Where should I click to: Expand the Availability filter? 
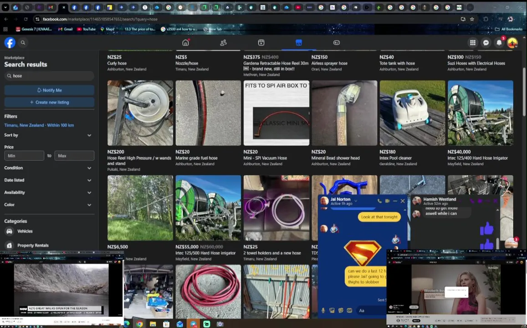48,192
